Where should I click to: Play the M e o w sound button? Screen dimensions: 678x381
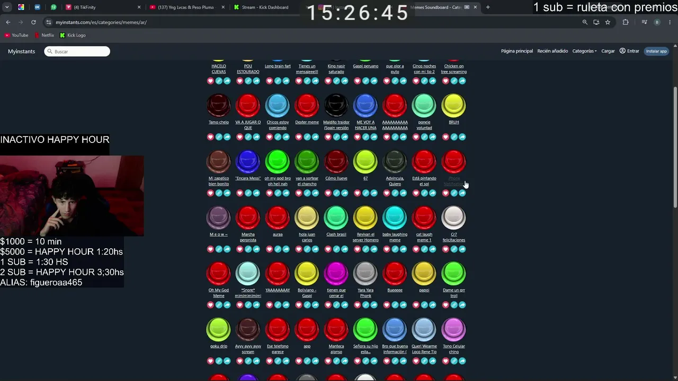tap(219, 218)
